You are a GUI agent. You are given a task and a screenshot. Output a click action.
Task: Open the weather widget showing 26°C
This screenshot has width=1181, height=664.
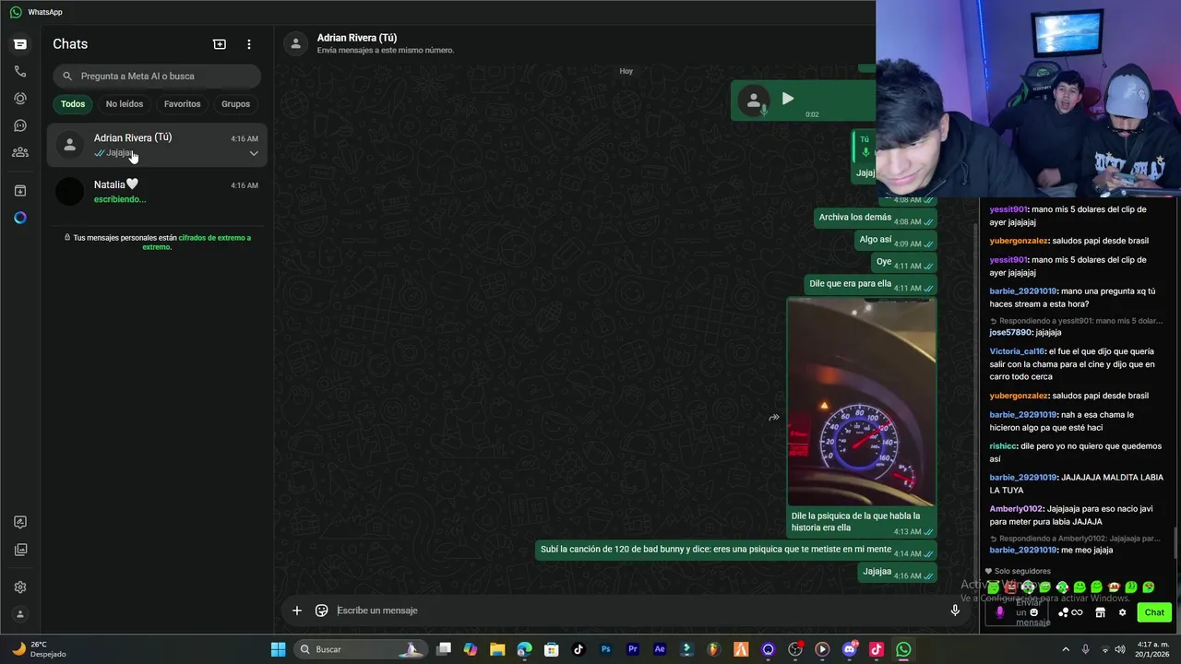pos(39,649)
